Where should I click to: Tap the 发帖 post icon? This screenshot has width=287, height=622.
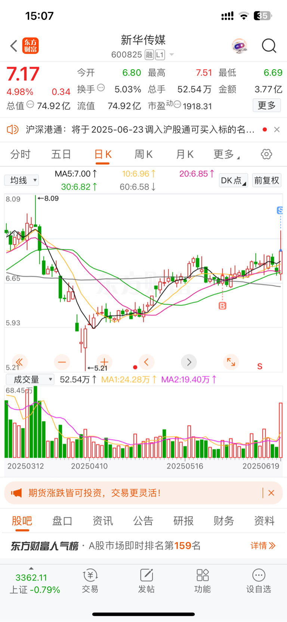click(146, 581)
